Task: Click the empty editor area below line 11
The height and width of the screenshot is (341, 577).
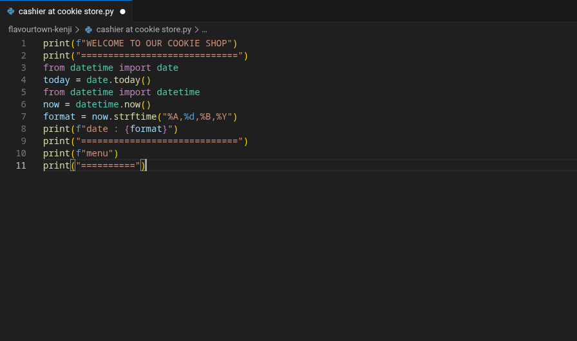Action: tap(290, 257)
